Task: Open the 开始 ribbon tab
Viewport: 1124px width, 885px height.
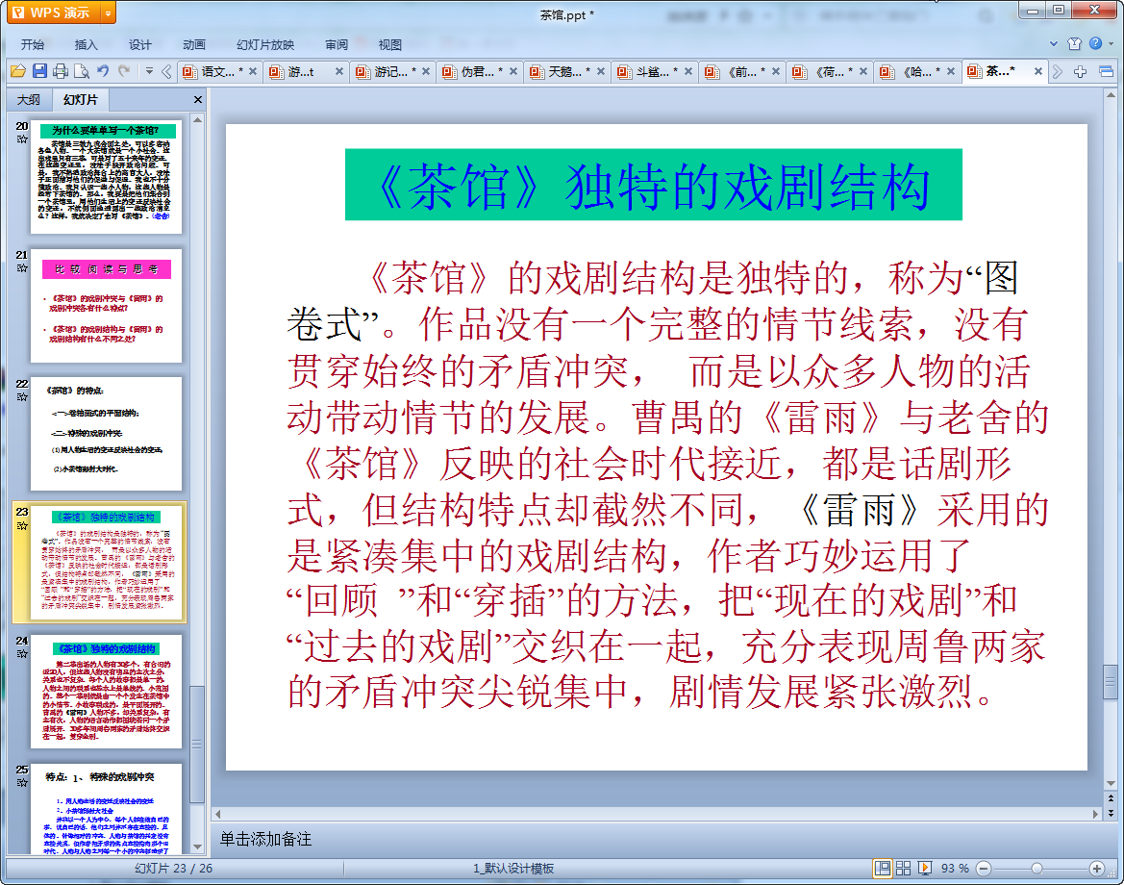Action: [x=33, y=44]
